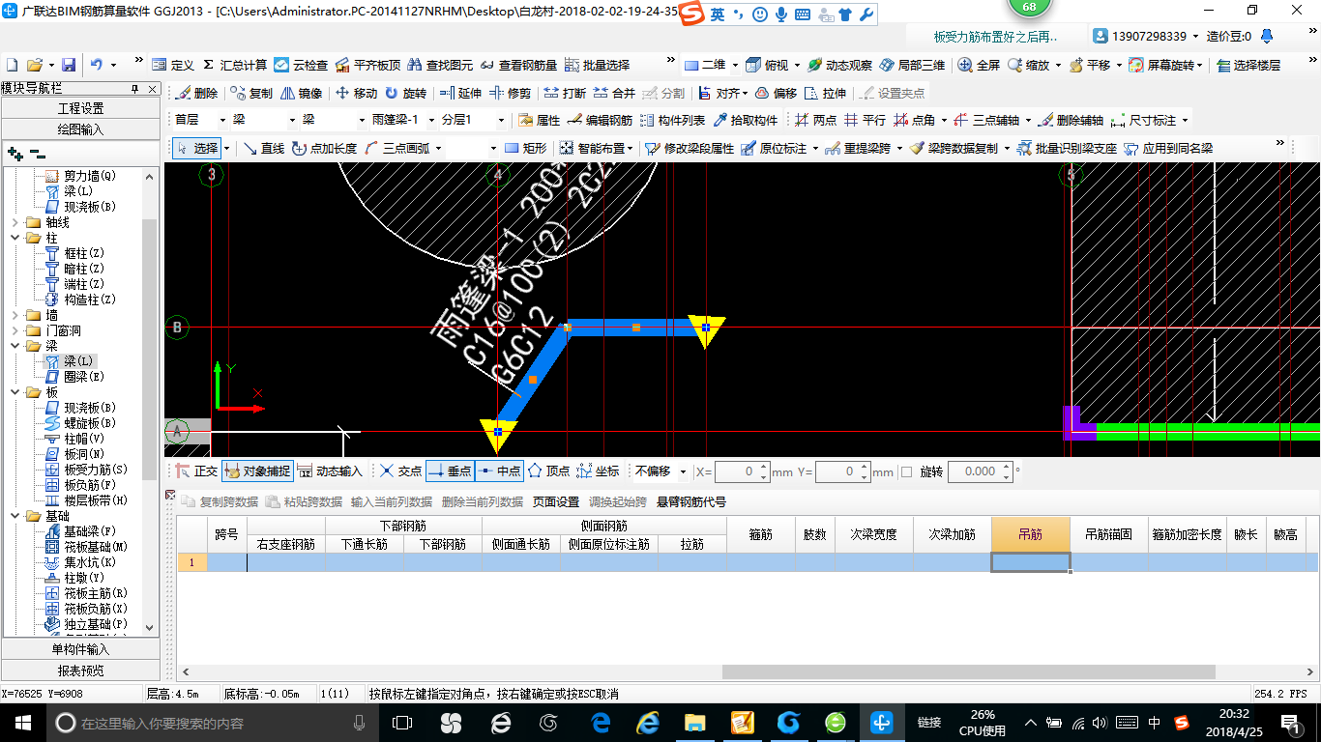Toggle 顶点 vertex snap
Image resolution: width=1321 pixels, height=742 pixels.
point(548,471)
